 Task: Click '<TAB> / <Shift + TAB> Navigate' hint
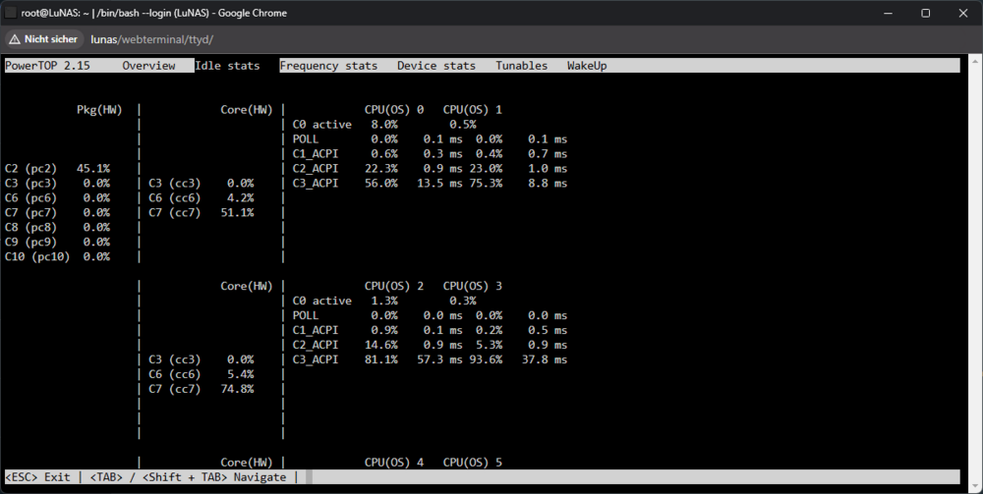click(188, 477)
